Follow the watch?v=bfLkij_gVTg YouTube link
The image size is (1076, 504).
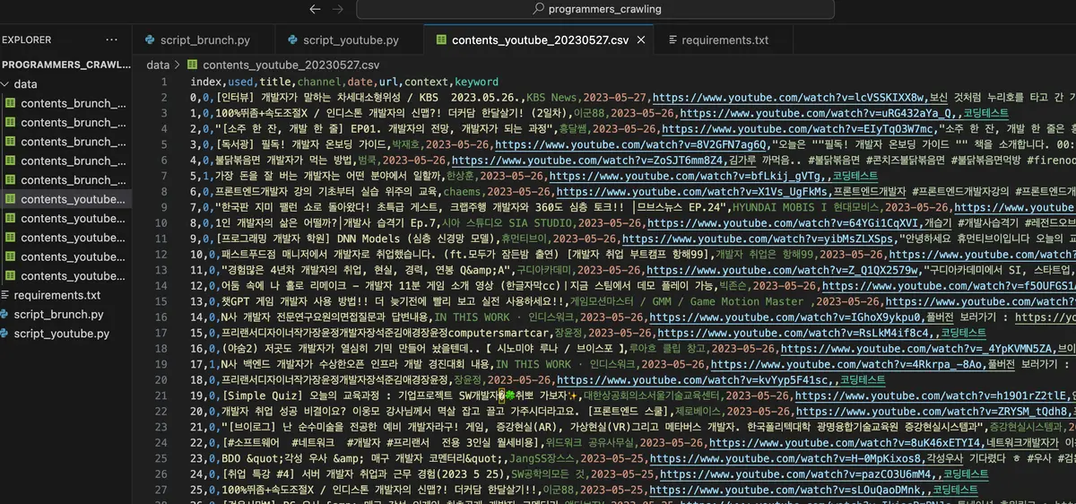[687, 177]
